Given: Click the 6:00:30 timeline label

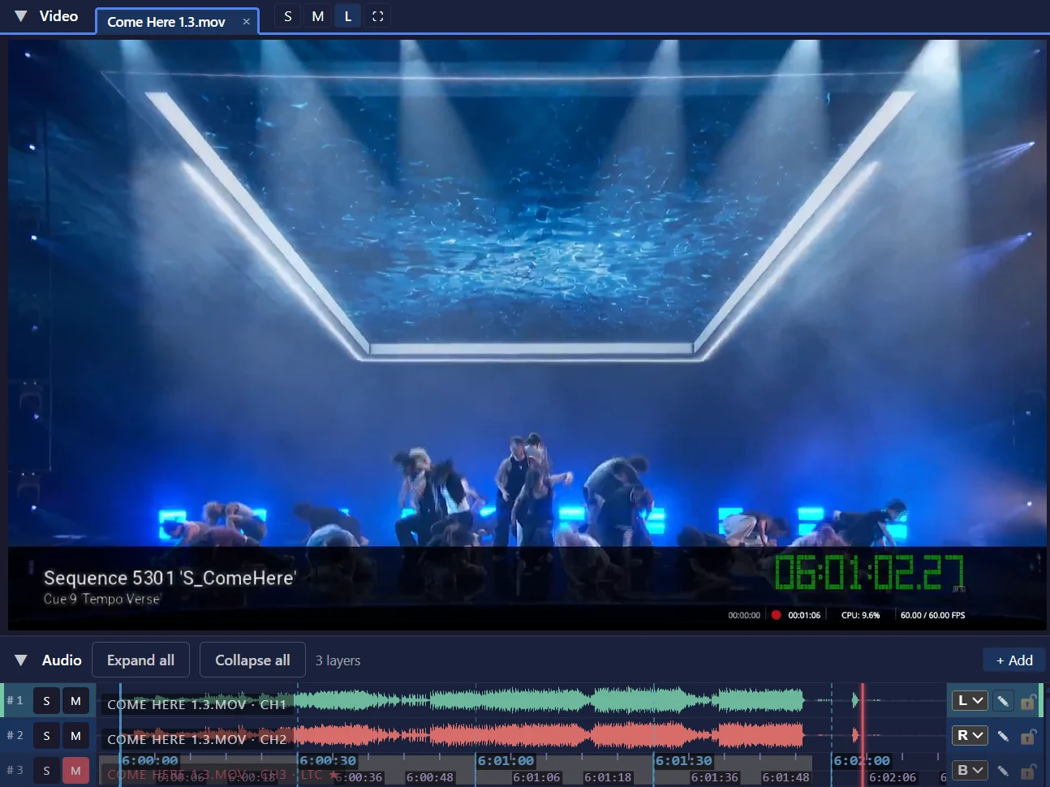Looking at the screenshot, I should 328,760.
